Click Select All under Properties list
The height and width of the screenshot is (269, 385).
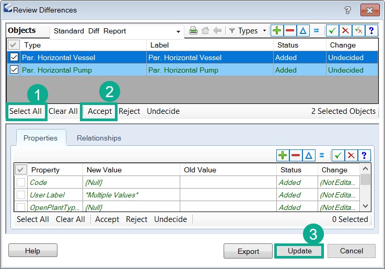(33, 219)
